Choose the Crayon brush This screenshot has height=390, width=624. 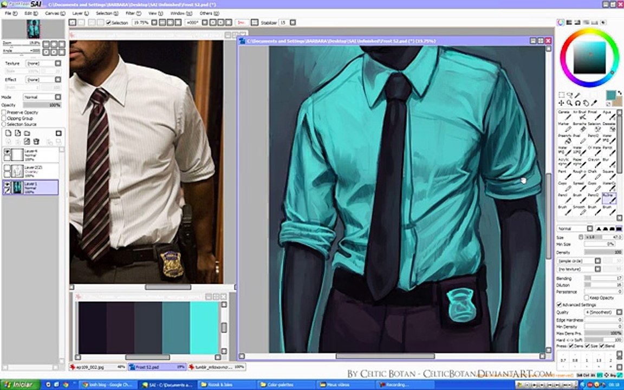594,162
